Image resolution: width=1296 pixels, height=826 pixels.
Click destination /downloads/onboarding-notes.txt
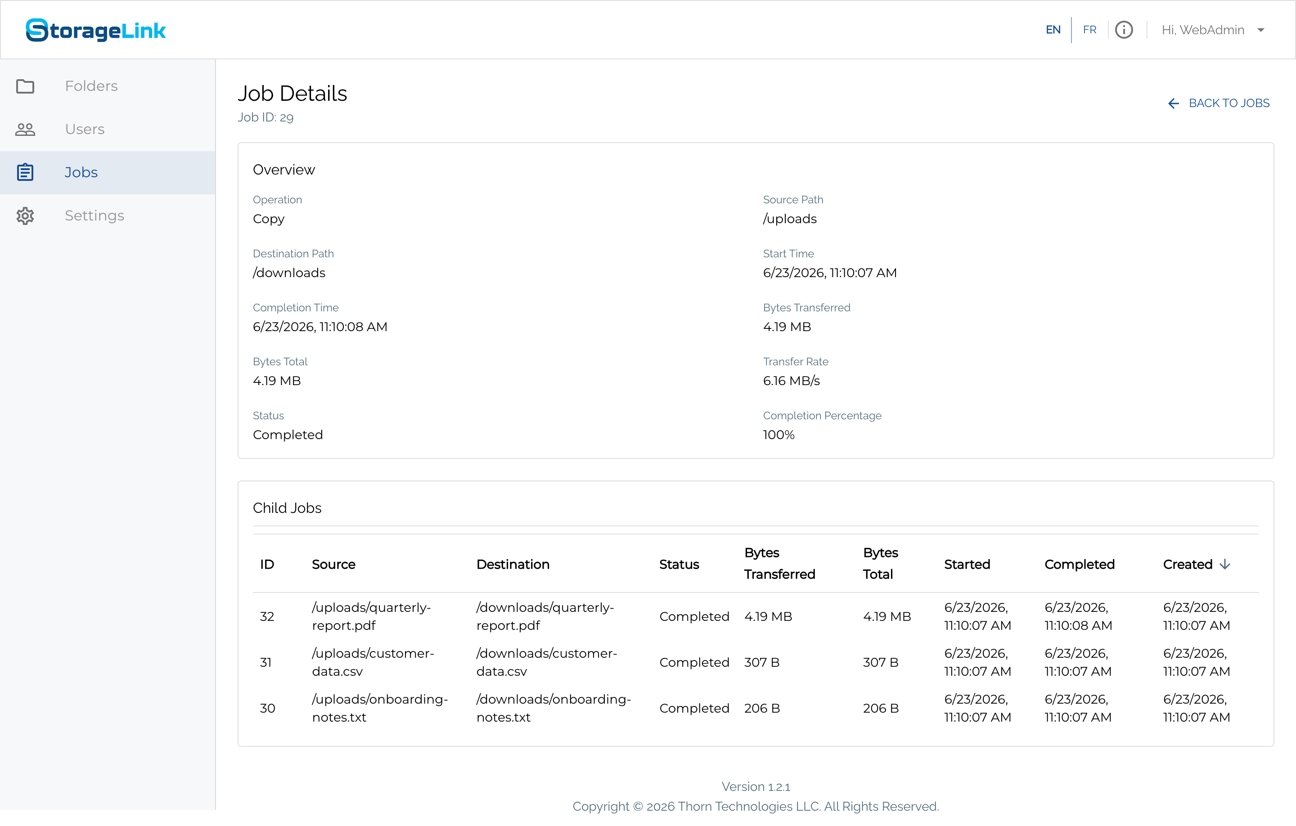coord(554,708)
